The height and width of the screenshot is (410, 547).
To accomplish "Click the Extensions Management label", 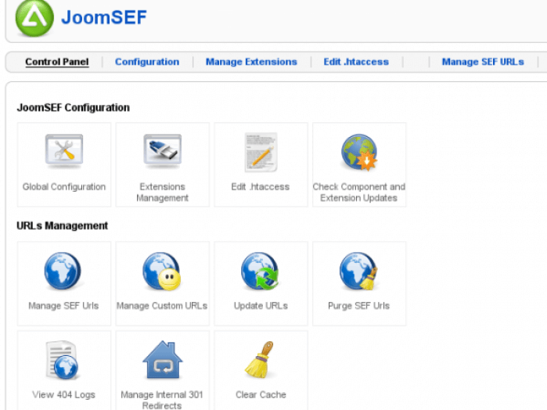I will coord(163,192).
